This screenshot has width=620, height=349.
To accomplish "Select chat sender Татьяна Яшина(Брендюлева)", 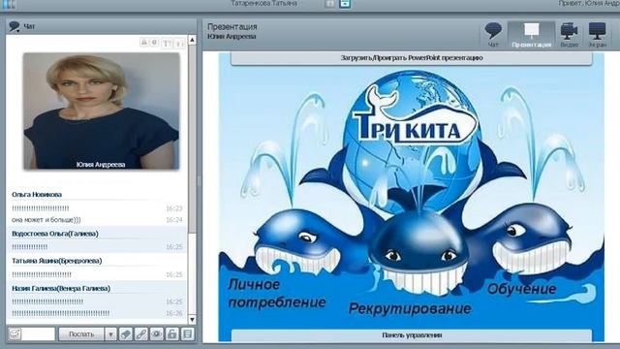I will [57, 261].
